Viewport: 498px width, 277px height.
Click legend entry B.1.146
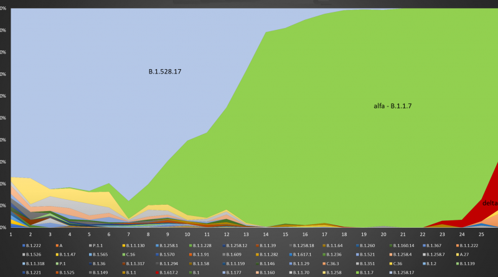pyautogui.click(x=265, y=264)
